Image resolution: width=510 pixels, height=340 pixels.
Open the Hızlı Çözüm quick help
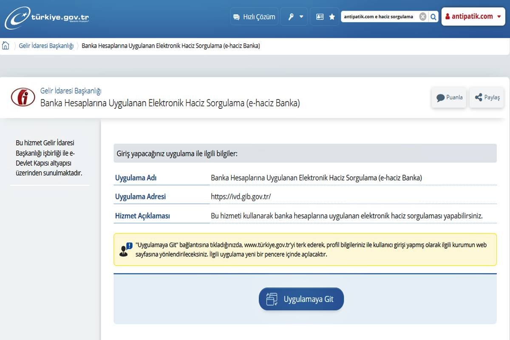tap(254, 17)
